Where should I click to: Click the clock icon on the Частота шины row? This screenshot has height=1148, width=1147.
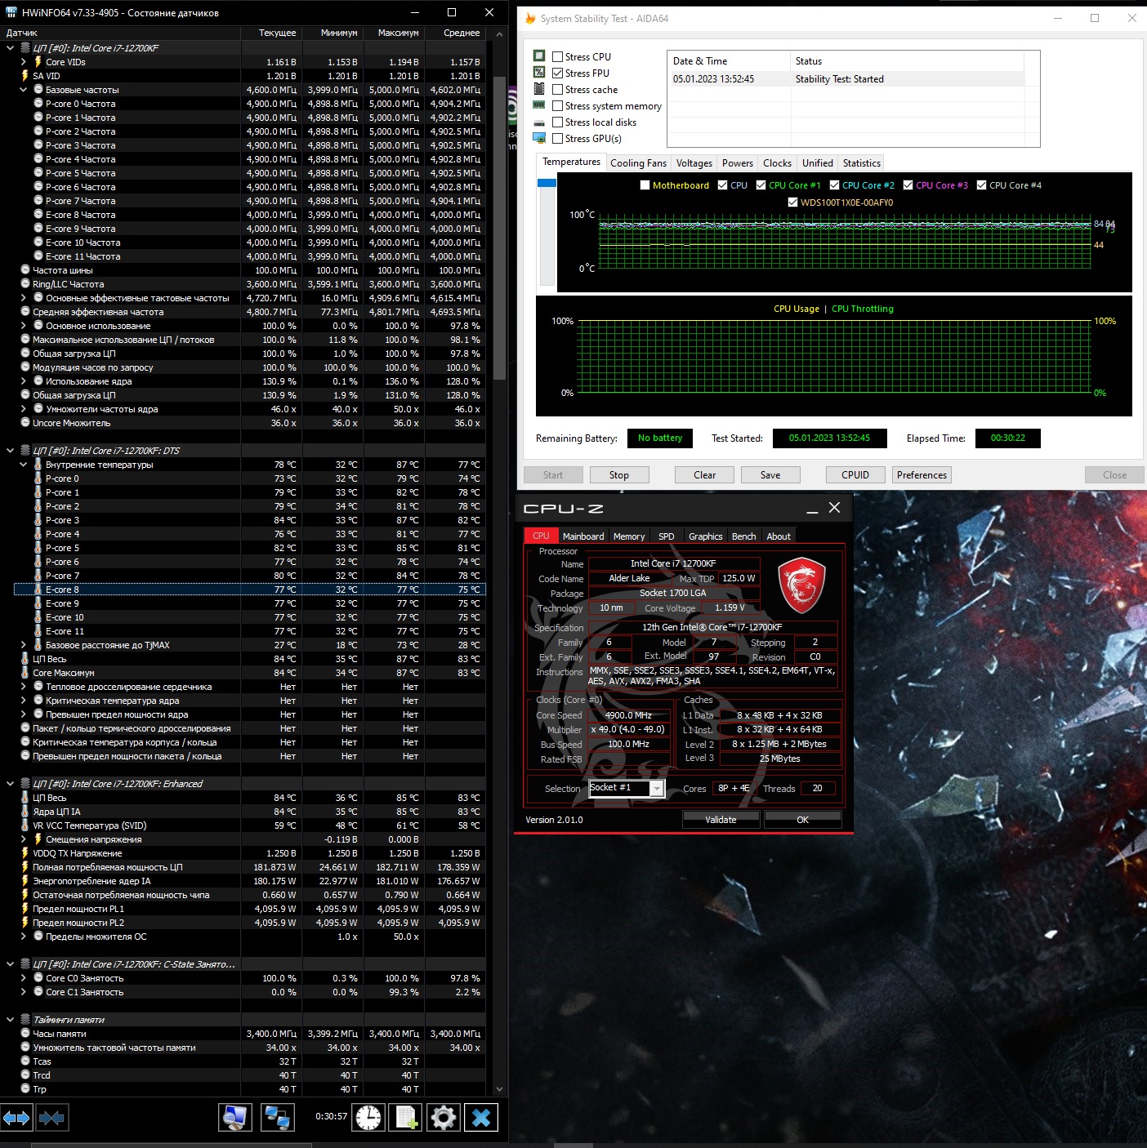(25, 270)
